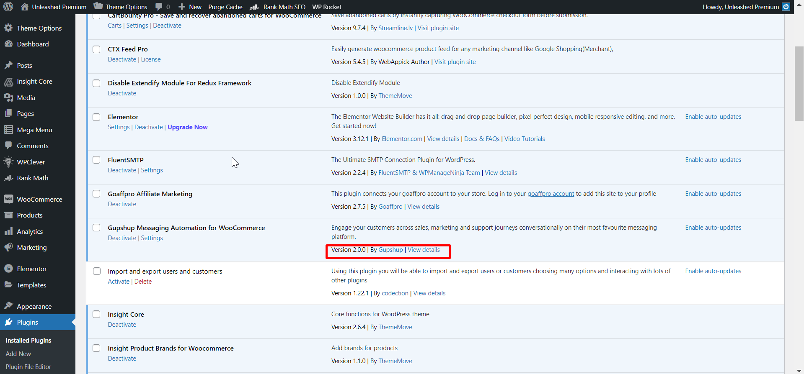View details for Gupshup plugin
Image resolution: width=804 pixels, height=374 pixels.
pyautogui.click(x=424, y=250)
